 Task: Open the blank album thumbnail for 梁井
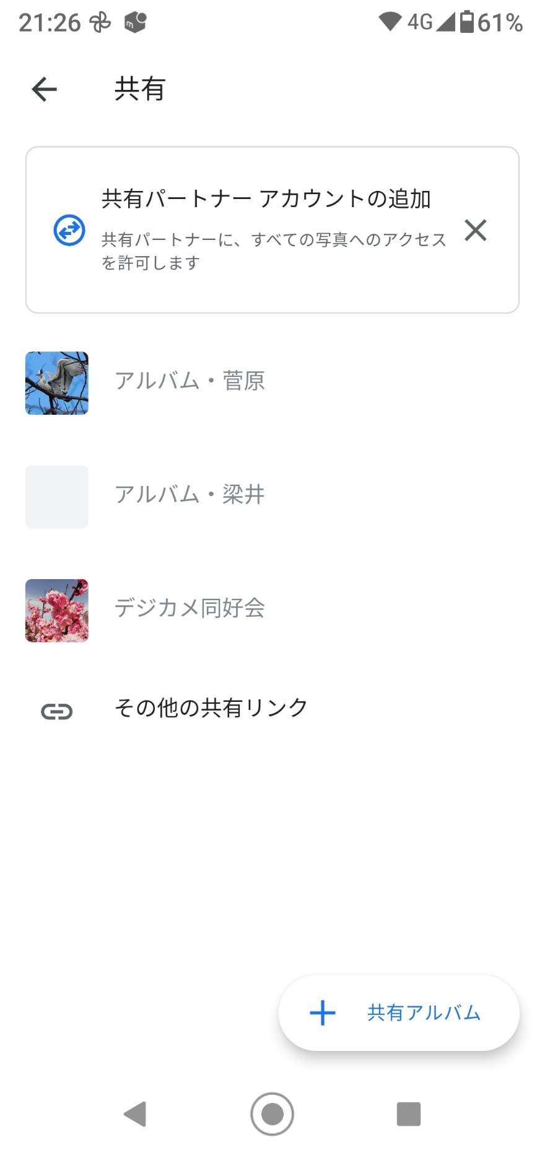point(57,497)
